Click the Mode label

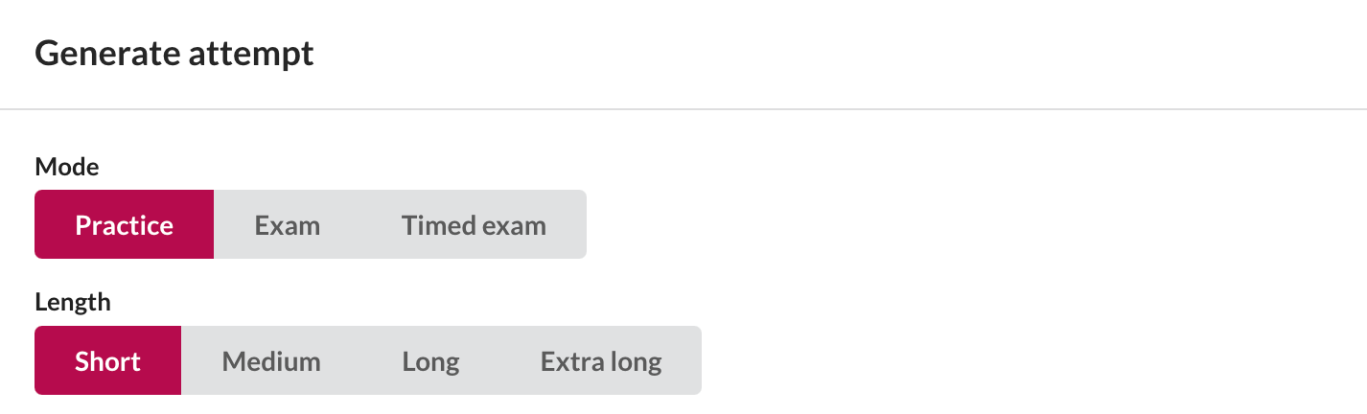pos(67,167)
